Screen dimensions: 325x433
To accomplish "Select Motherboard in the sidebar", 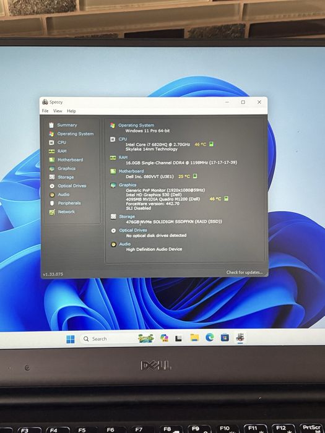I will (70, 160).
